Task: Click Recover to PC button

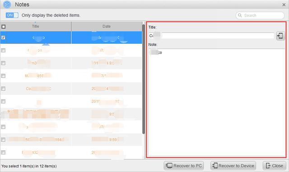Action: [x=184, y=166]
